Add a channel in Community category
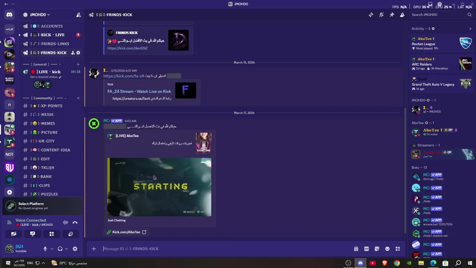This screenshot has width=476, height=268. (78, 98)
